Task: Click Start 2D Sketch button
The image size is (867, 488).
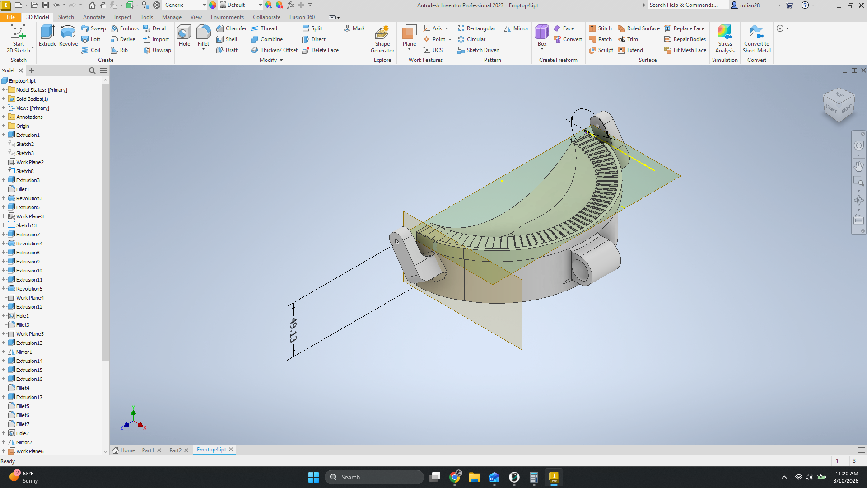Action: (19, 39)
